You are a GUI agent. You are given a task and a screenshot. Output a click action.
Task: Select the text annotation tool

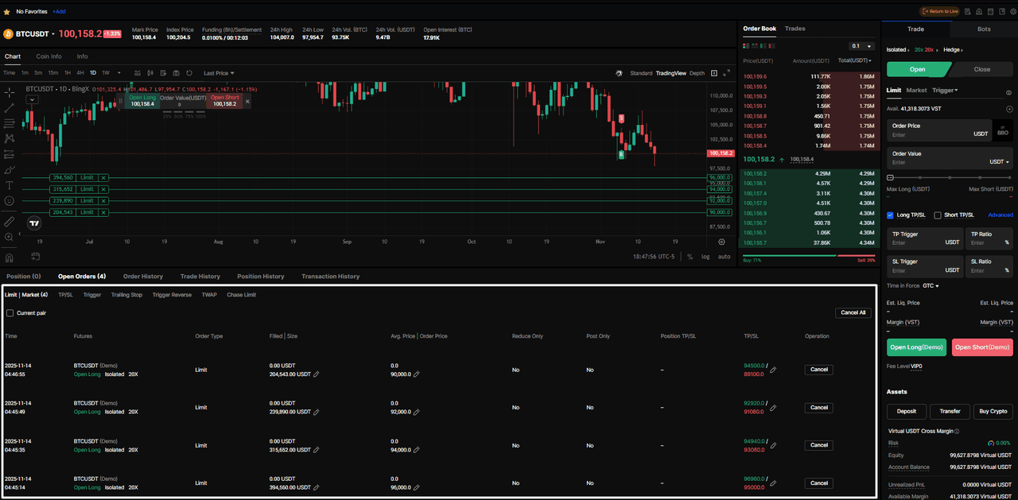10,185
